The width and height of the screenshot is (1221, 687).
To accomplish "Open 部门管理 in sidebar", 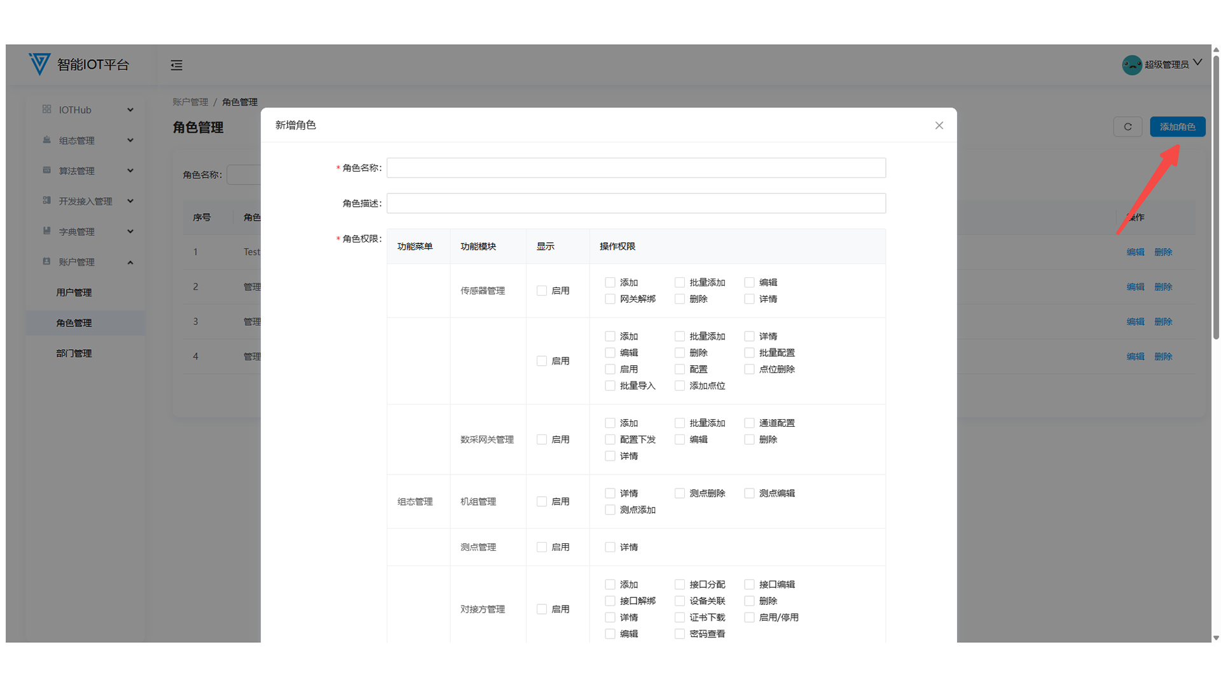I will 74,353.
